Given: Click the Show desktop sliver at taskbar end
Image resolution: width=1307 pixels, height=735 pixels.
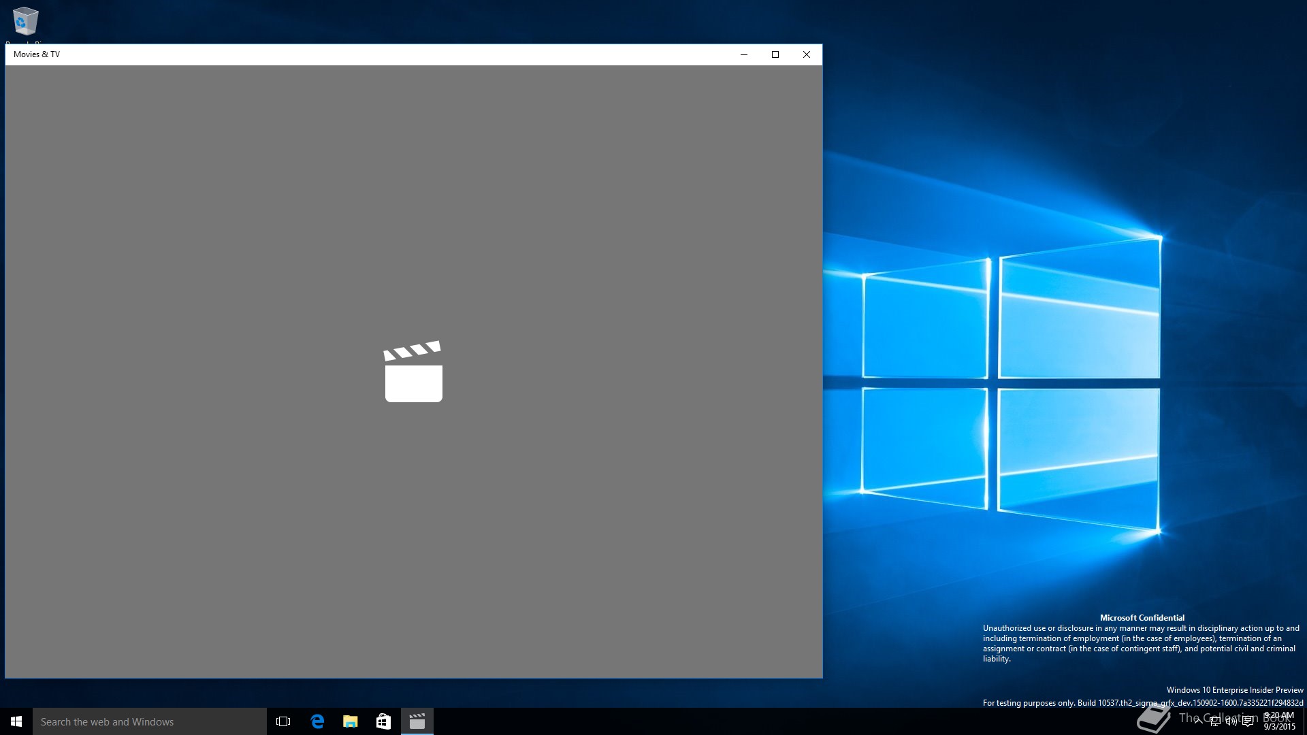Looking at the screenshot, I should pos(1304,721).
